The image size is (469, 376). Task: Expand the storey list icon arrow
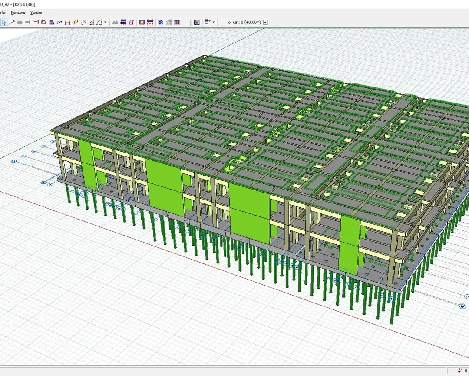(x=213, y=22)
